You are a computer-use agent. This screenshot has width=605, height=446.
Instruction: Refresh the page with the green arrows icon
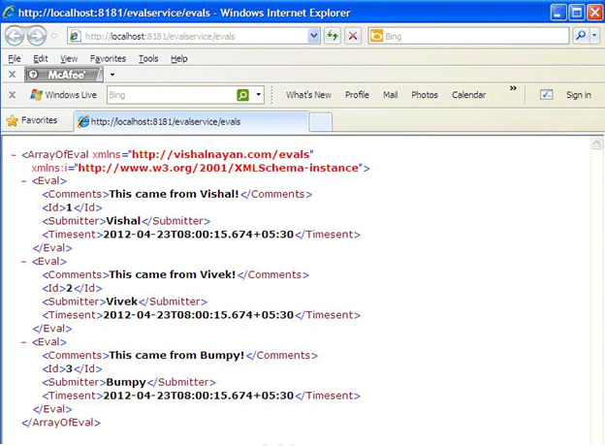pyautogui.click(x=333, y=36)
